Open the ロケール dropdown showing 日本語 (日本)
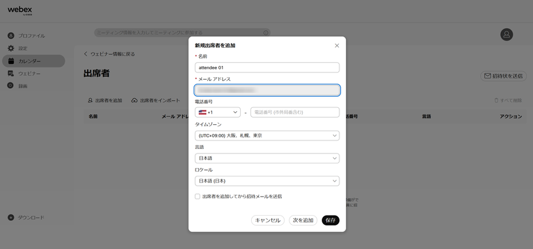 pyautogui.click(x=267, y=181)
